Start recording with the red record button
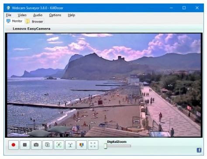Viewport: 207px width, 159px height. tap(14, 145)
